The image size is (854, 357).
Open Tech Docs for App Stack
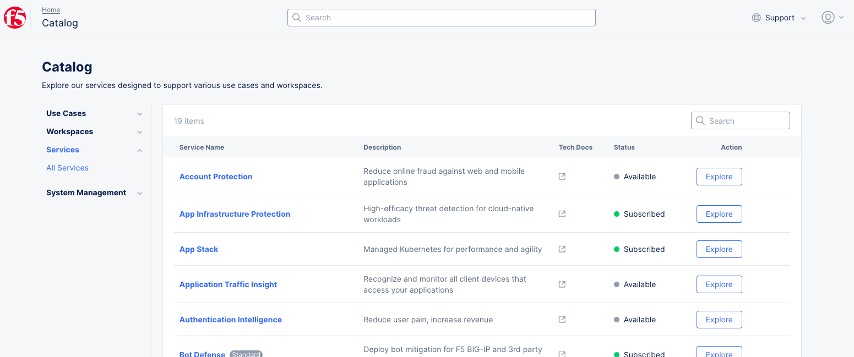(562, 249)
